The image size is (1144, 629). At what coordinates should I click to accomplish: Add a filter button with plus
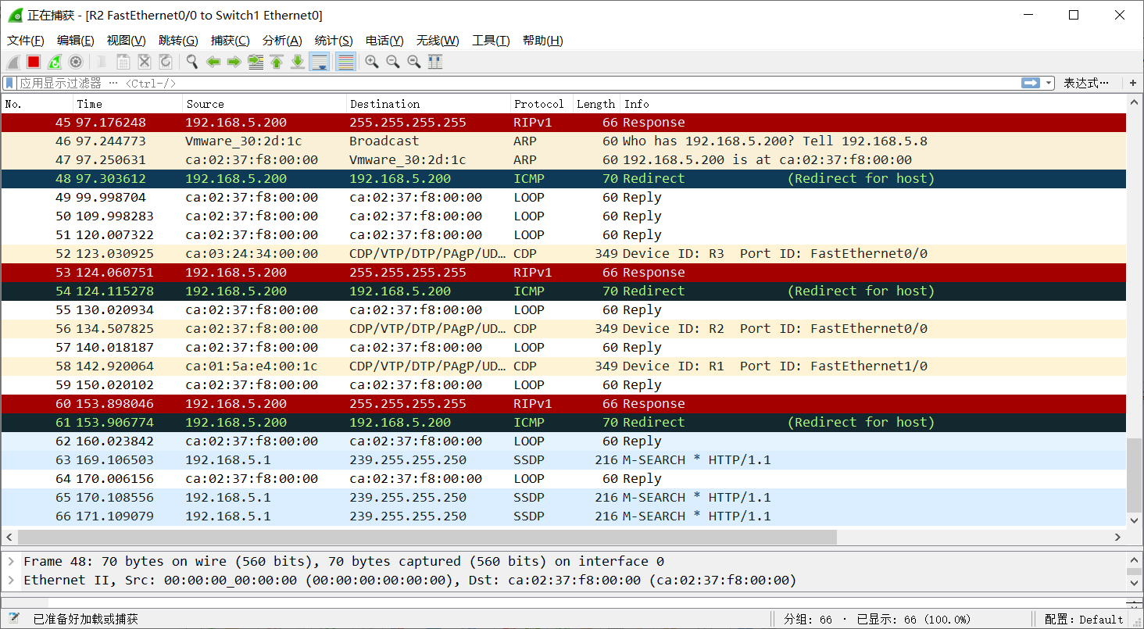point(1133,83)
